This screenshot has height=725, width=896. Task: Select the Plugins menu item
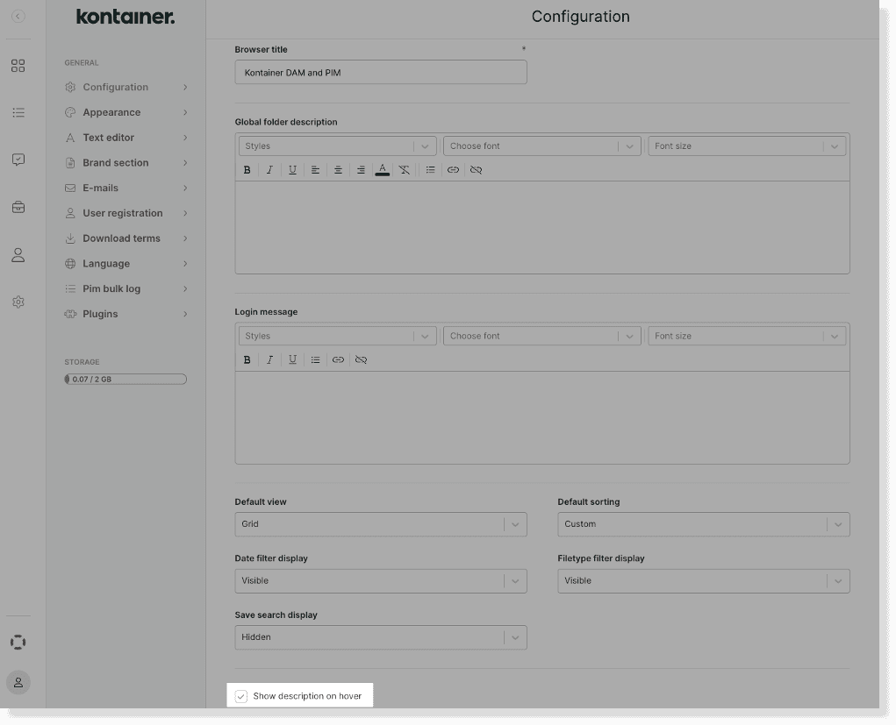[x=99, y=314]
